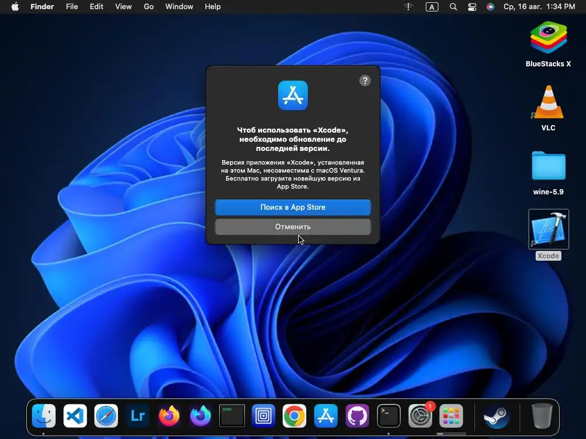Open the BlueStacks X desktop icon
Image resolution: width=586 pixels, height=439 pixels.
click(548, 38)
